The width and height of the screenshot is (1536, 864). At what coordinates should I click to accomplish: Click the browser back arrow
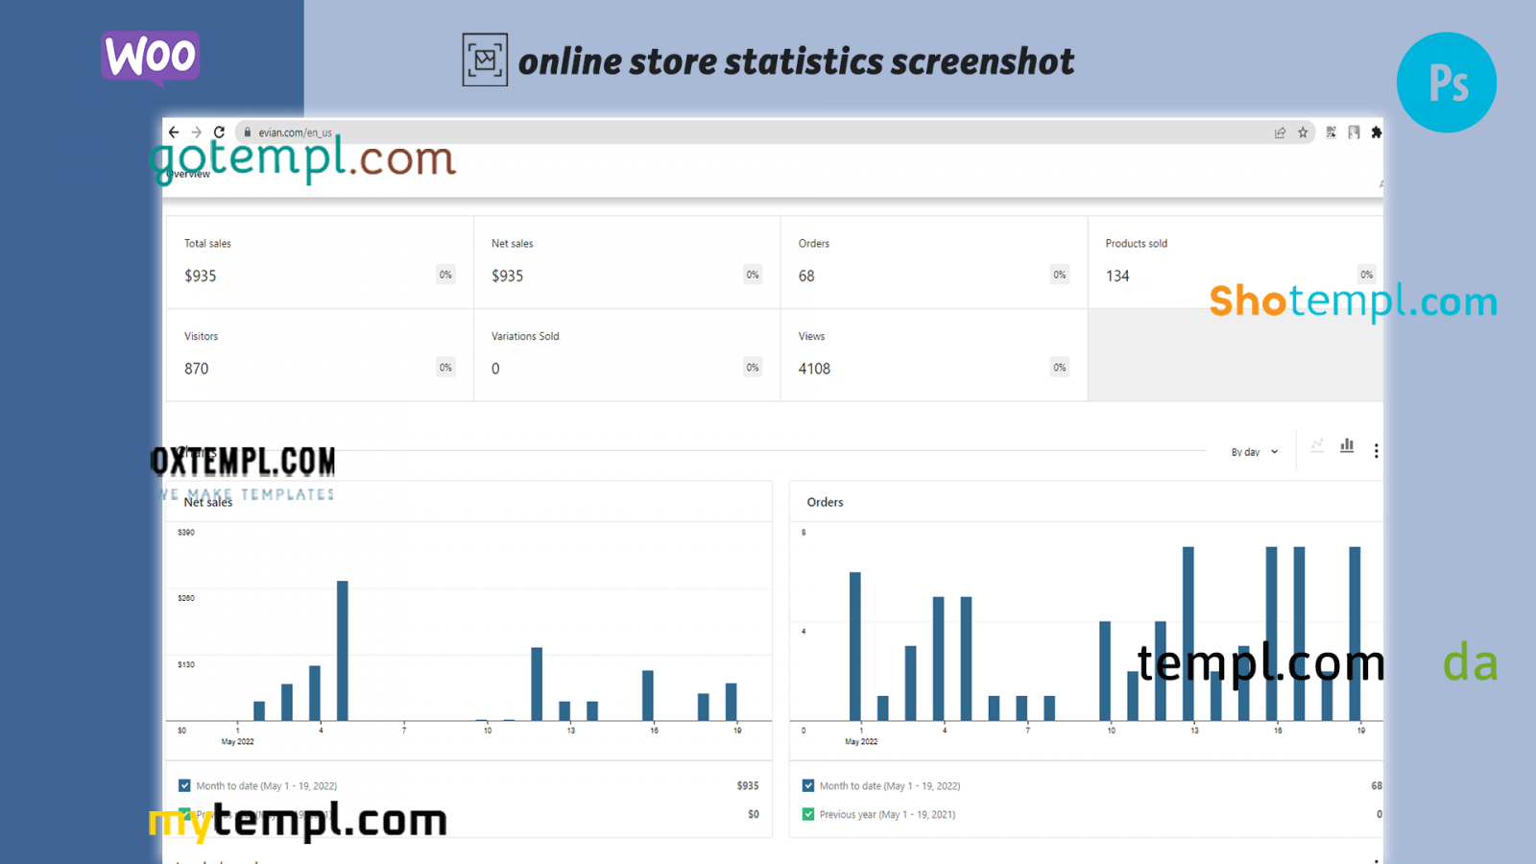[x=174, y=132]
